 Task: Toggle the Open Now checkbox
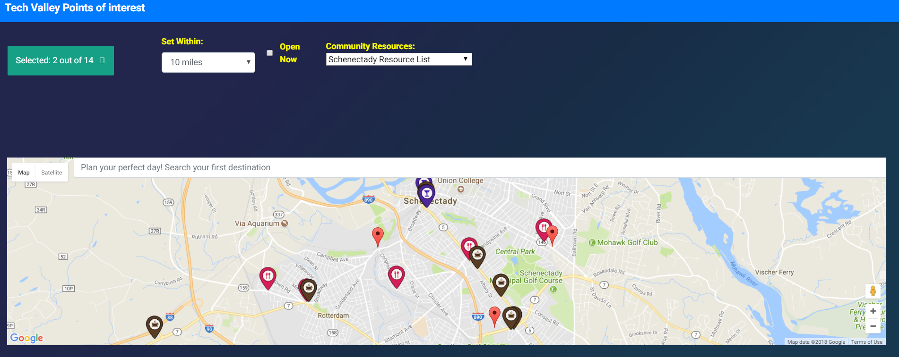pos(269,53)
